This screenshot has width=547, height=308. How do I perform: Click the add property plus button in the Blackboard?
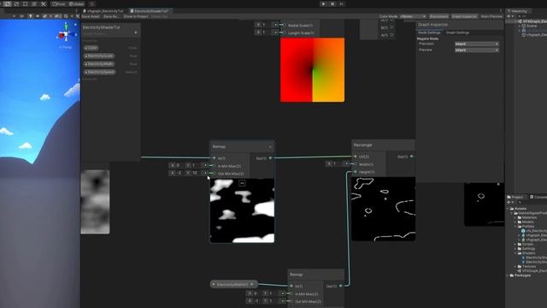coord(136,33)
